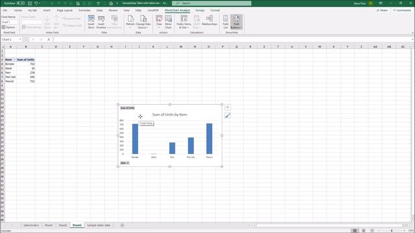This screenshot has height=233, width=415.
Task: Click the Ribbon Display Options icon
Action: pos(381,3)
